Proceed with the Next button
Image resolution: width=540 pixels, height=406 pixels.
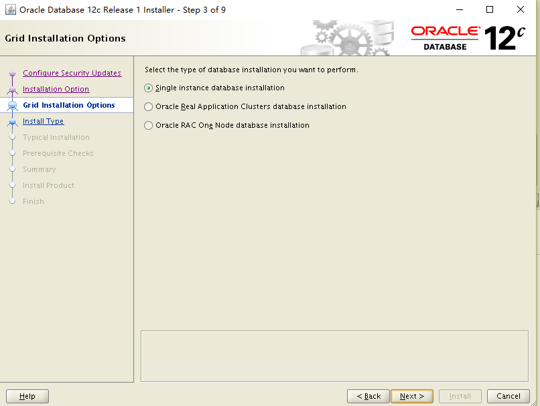click(412, 396)
